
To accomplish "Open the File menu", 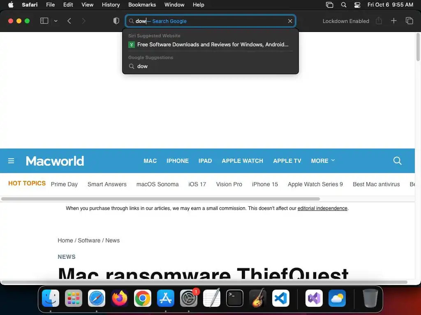I will (x=51, y=5).
